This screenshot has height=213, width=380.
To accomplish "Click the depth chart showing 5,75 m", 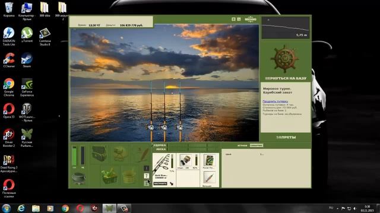I will point(286,28).
